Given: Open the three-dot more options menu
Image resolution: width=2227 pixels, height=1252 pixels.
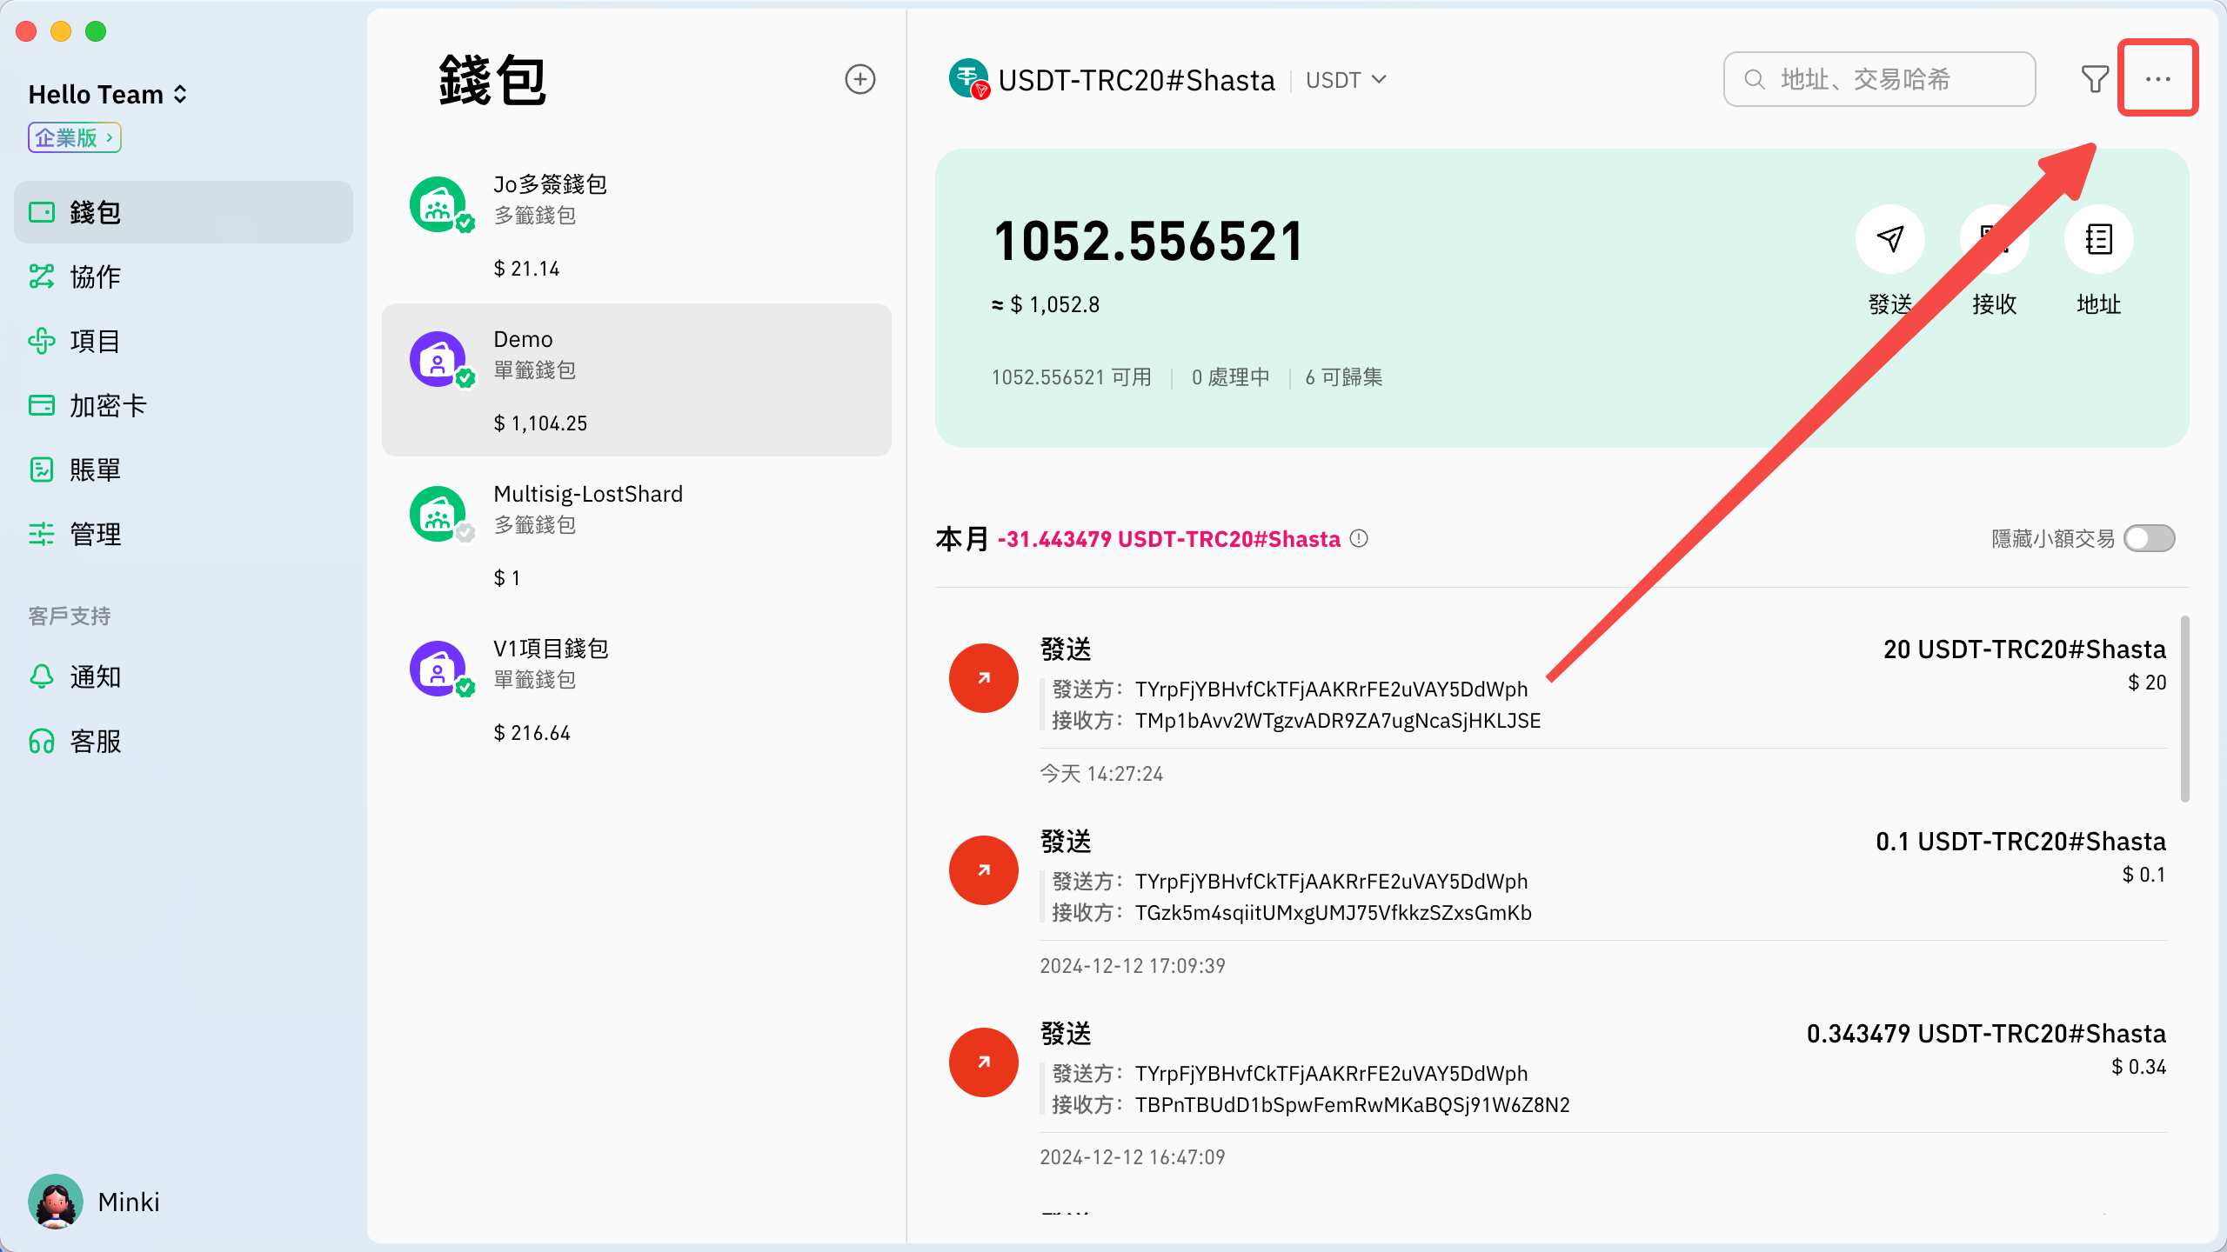Looking at the screenshot, I should pyautogui.click(x=2157, y=79).
